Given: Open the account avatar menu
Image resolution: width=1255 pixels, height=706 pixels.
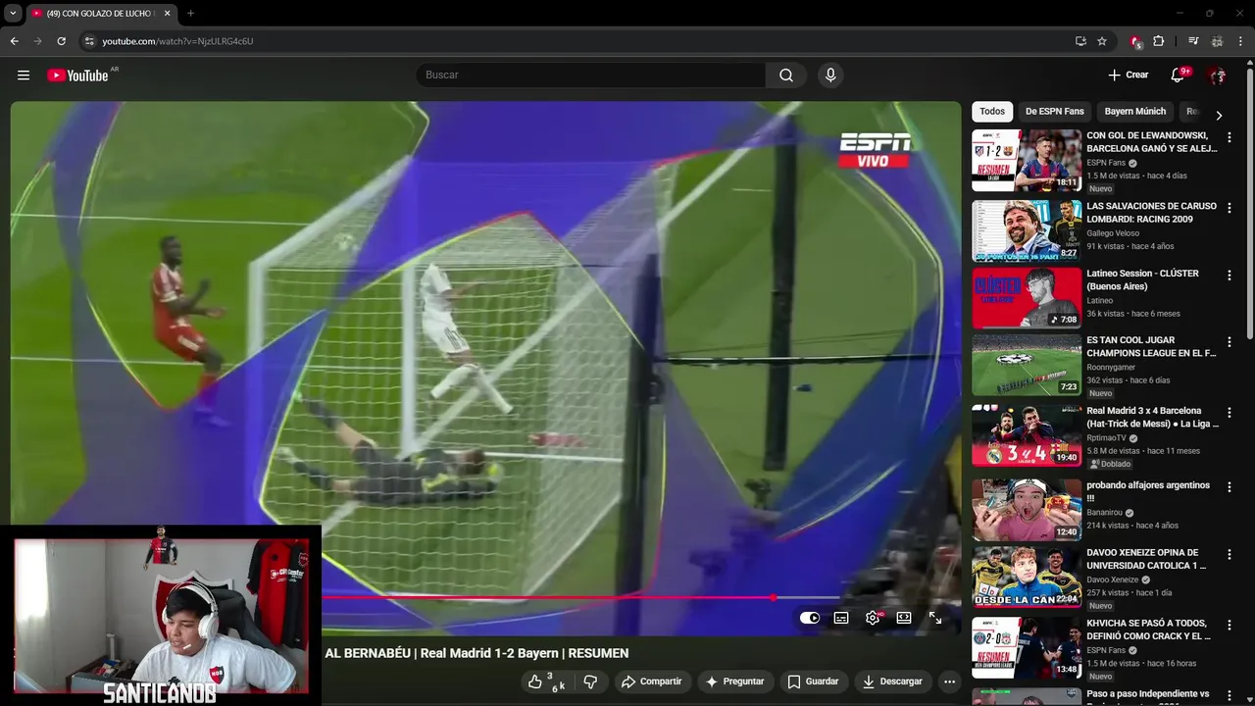Looking at the screenshot, I should tap(1217, 76).
